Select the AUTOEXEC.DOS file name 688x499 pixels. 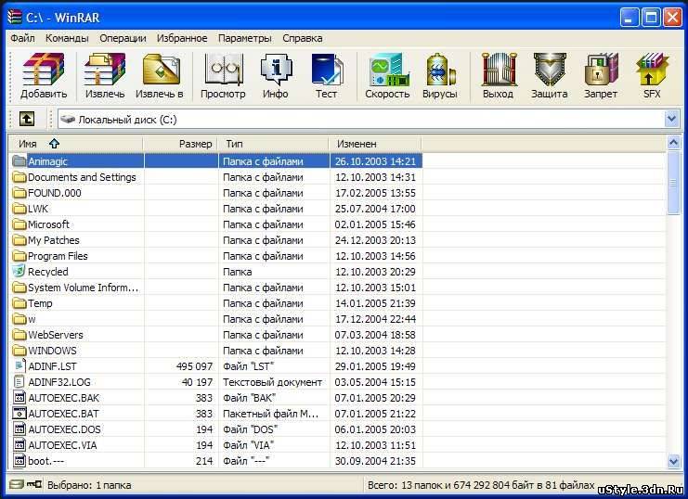point(64,429)
